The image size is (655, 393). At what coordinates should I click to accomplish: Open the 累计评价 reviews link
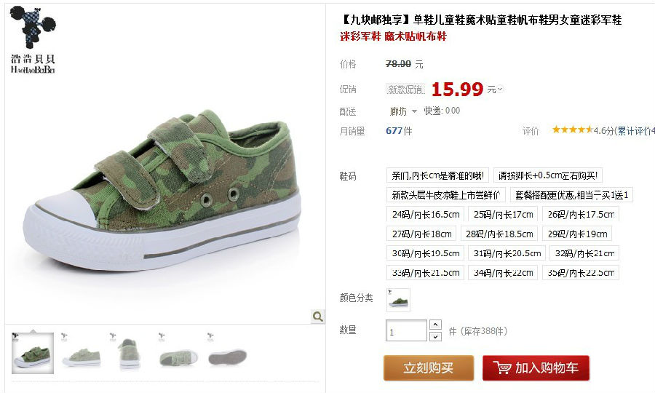(635, 131)
